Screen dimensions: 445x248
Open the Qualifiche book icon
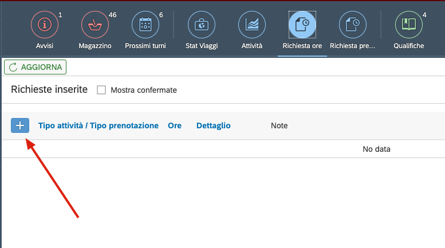(x=408, y=25)
